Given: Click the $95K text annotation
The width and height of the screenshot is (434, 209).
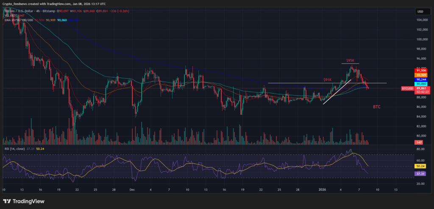Looking at the screenshot, I should [351, 60].
